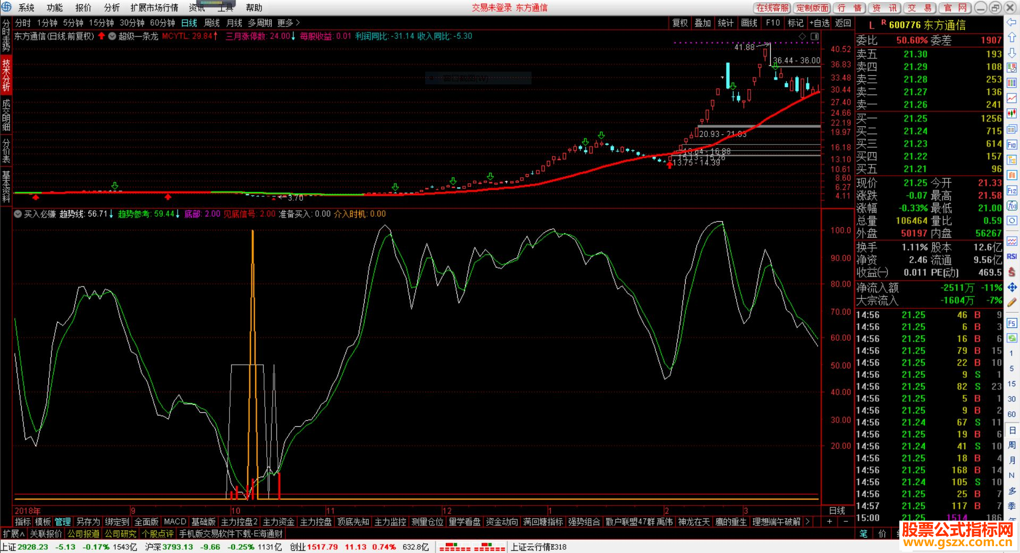Viewport: 1020px width, 553px height.
Task: Click the stacked windows icon in right toolbar
Action: (1011, 129)
